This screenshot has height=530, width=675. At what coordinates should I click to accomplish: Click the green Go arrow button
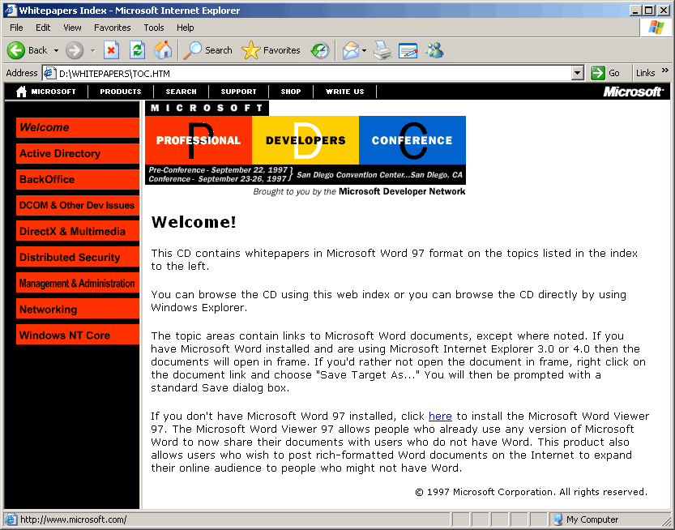597,73
